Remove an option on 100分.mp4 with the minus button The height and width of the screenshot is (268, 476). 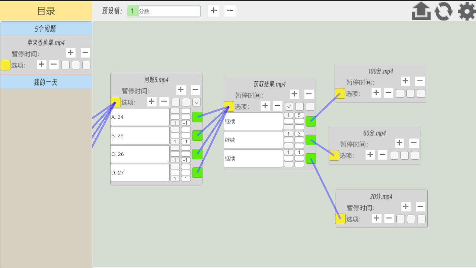click(x=388, y=93)
